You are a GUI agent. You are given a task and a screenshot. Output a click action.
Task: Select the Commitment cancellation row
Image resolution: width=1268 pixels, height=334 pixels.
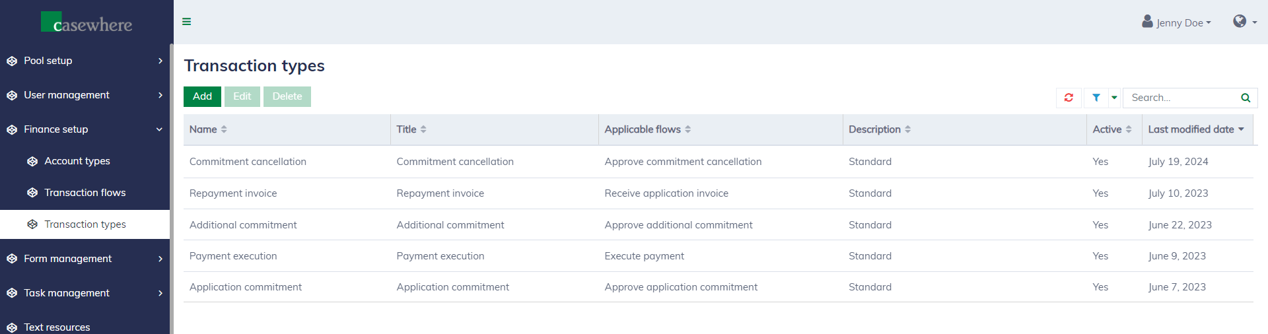(x=248, y=162)
